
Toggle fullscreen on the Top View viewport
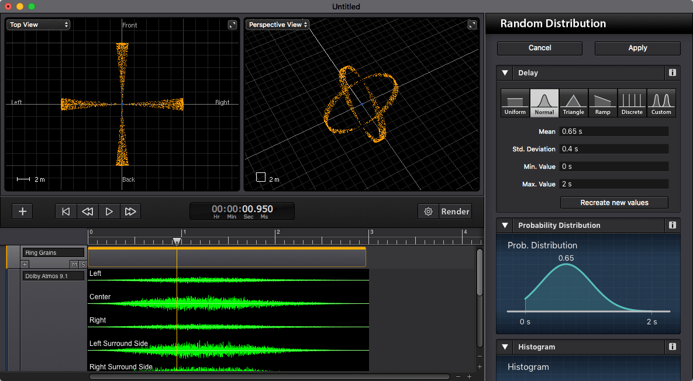[232, 25]
